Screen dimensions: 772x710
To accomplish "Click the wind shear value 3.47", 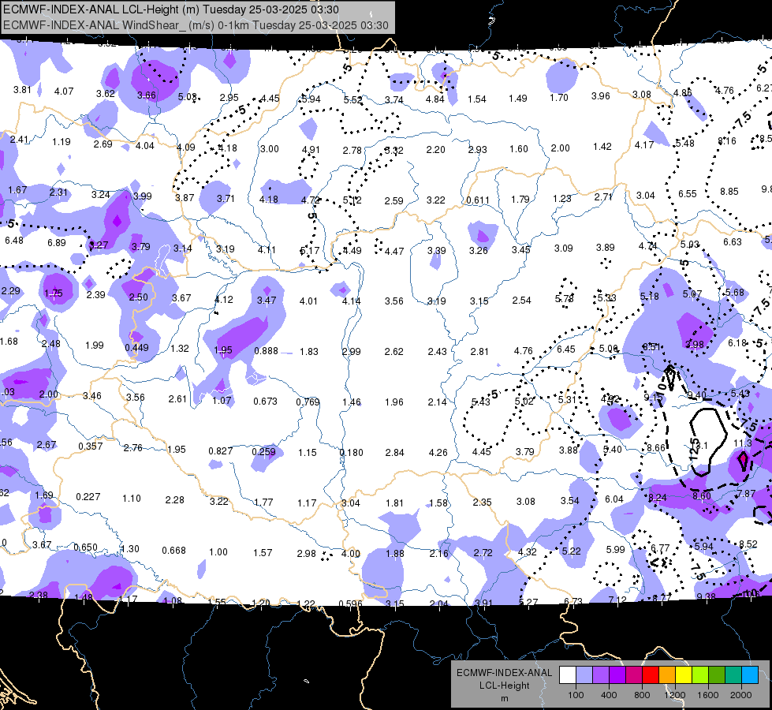I will point(267,300).
